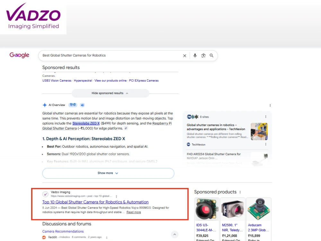Open the Camera Recommendations Reddit thread
Screen dimensions: 321x241
point(63,231)
